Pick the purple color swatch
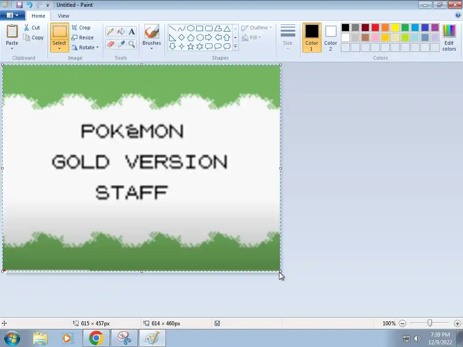463x347 pixels. click(x=435, y=28)
